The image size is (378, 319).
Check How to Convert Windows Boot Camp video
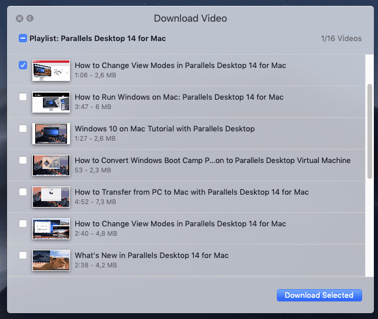(x=23, y=160)
